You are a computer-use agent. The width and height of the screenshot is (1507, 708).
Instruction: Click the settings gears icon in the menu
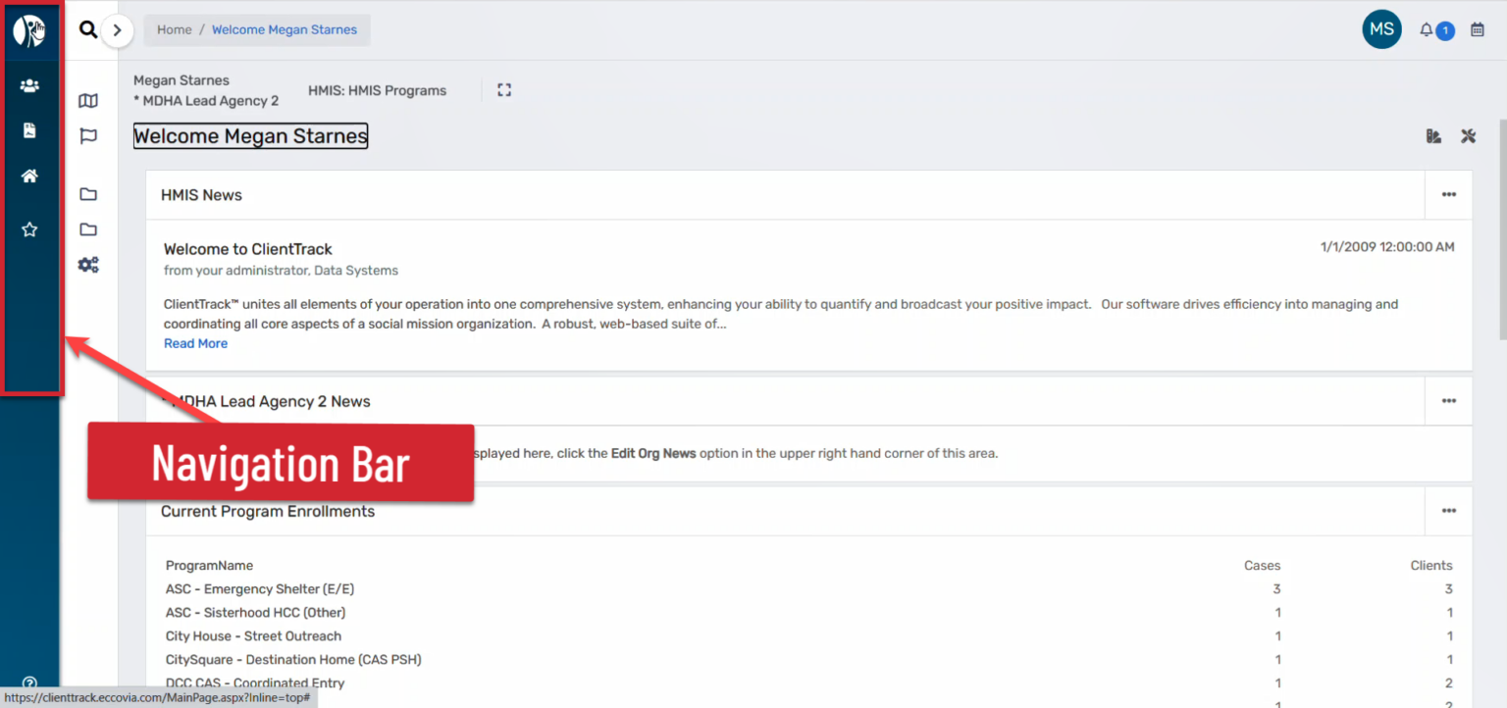pyautogui.click(x=87, y=264)
